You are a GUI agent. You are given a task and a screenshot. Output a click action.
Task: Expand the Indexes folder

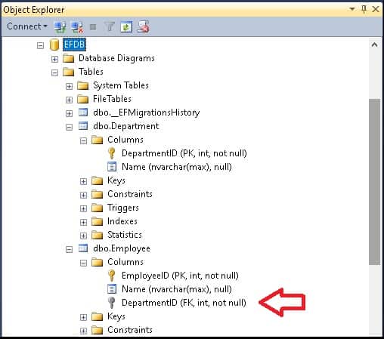tap(83, 222)
